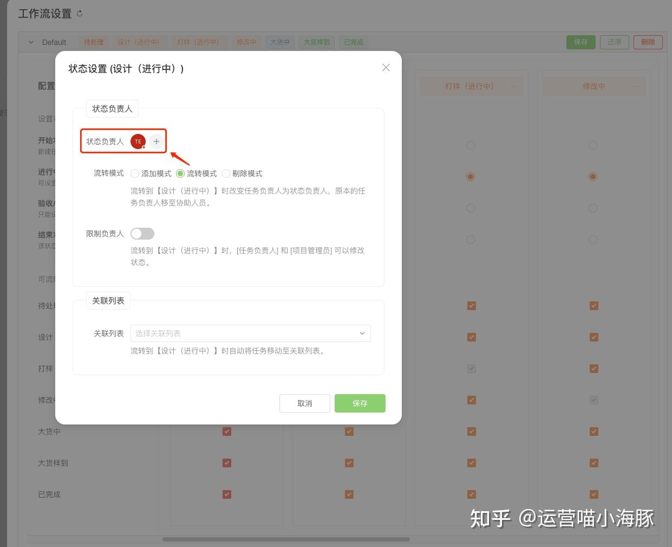Click the red TE avatar in 状态负责人
Screen dimensions: 672x547
(x=138, y=141)
